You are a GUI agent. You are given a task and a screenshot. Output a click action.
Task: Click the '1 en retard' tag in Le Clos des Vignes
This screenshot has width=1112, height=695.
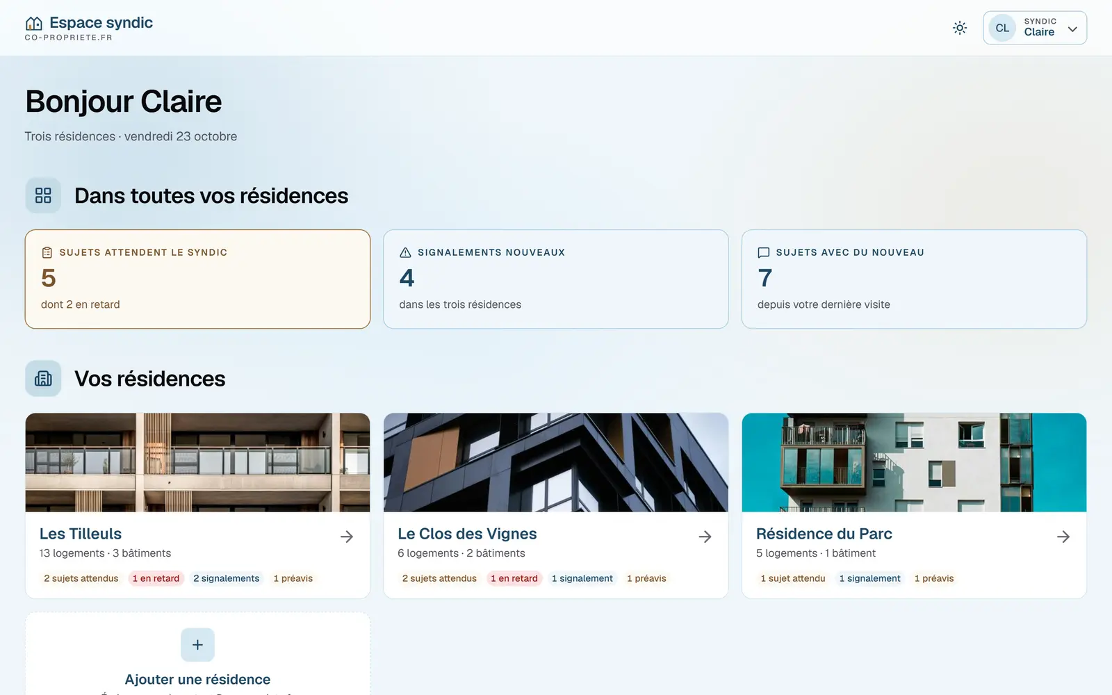click(x=514, y=578)
